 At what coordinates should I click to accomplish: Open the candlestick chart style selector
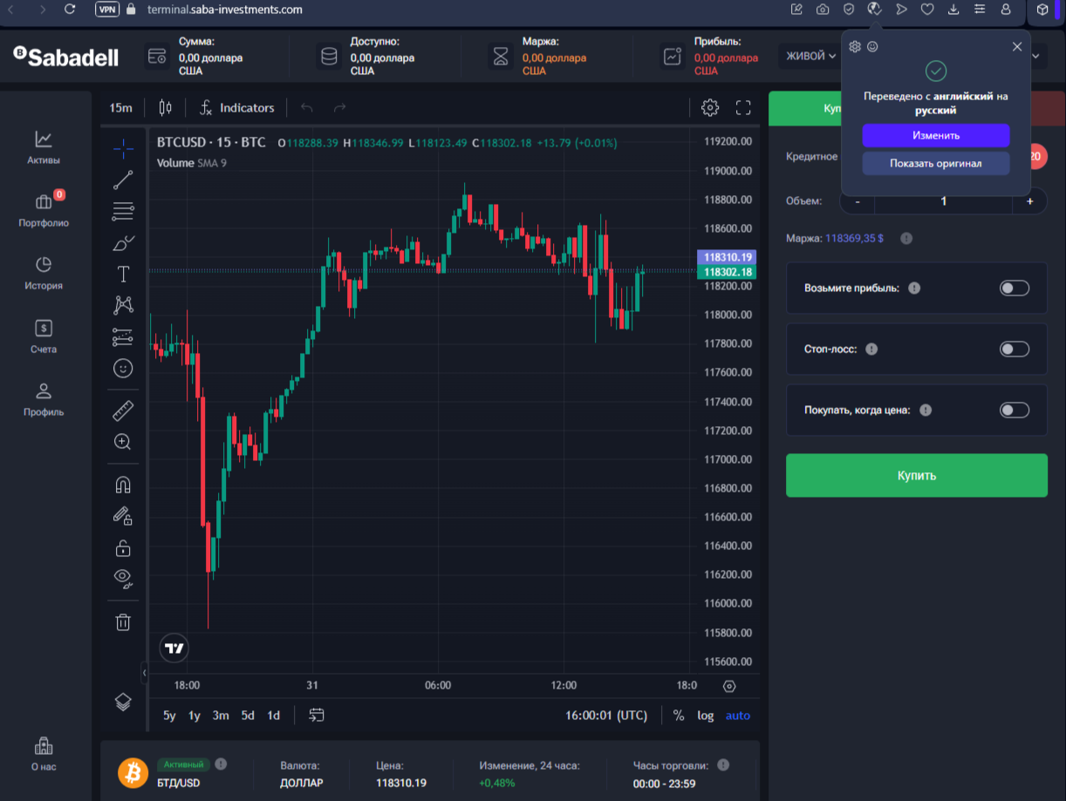166,107
